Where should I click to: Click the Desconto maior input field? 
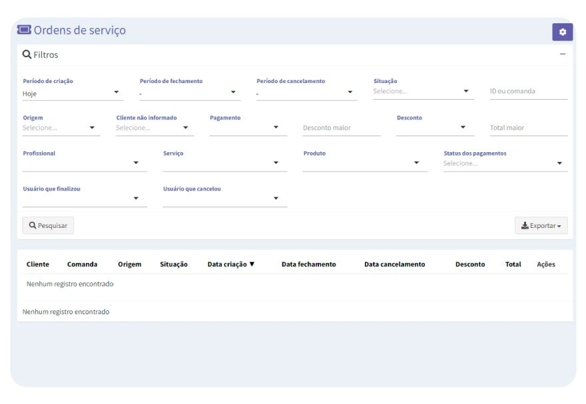[x=341, y=128]
